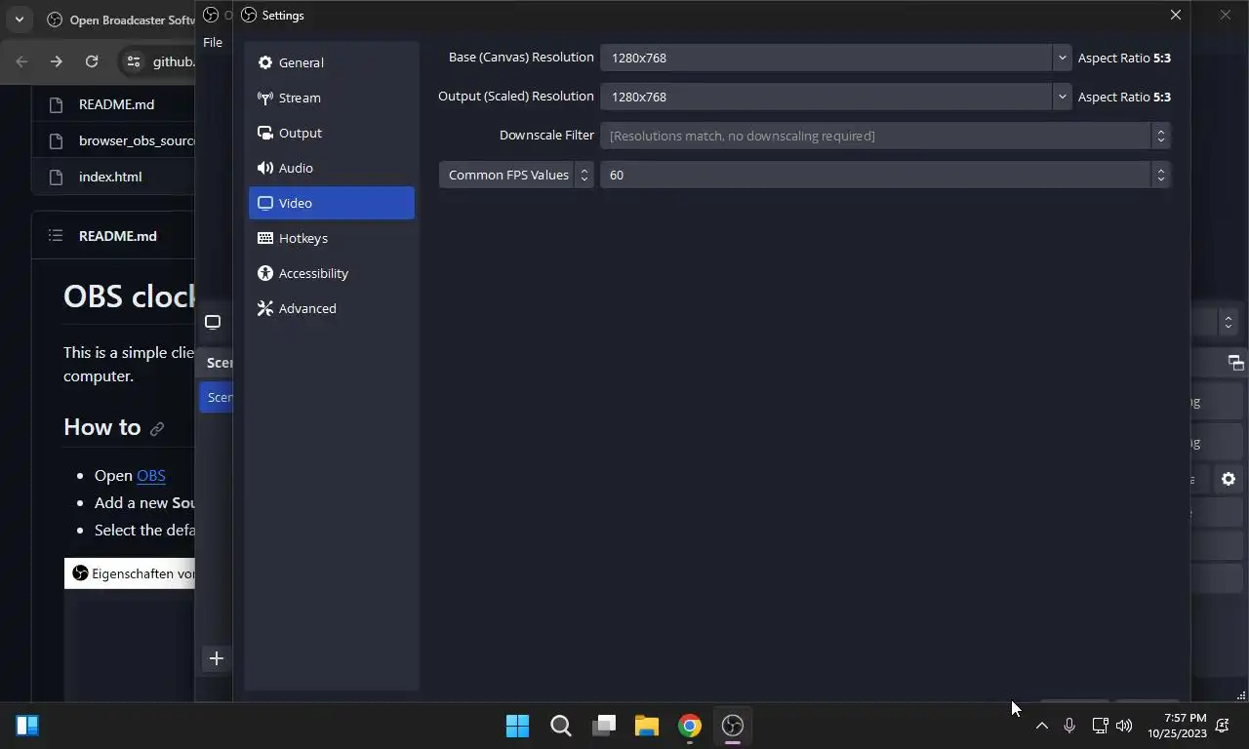Reload the Chrome page

click(x=92, y=61)
